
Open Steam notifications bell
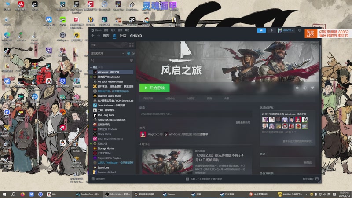(271, 30)
